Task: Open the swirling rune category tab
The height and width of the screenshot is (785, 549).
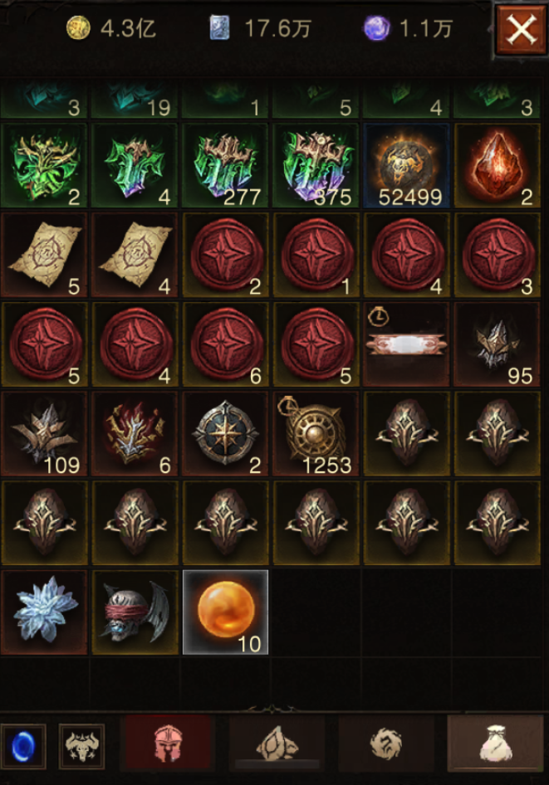Action: coord(386,744)
